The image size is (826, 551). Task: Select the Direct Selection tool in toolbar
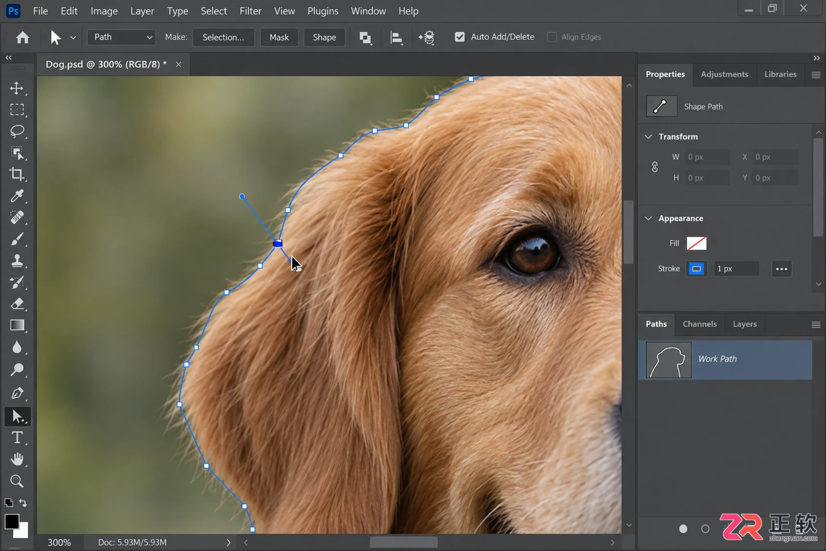(17, 416)
